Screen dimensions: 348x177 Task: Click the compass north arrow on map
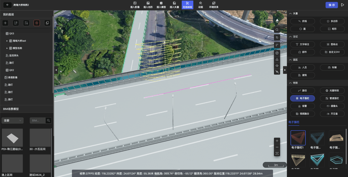(x=277, y=21)
